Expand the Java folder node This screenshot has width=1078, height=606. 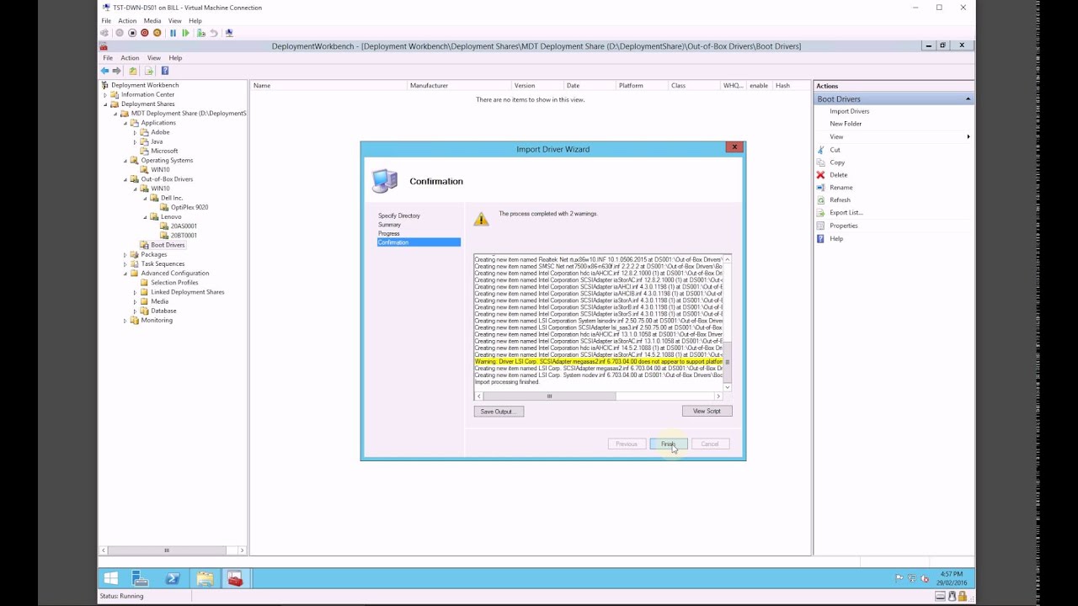(x=135, y=141)
